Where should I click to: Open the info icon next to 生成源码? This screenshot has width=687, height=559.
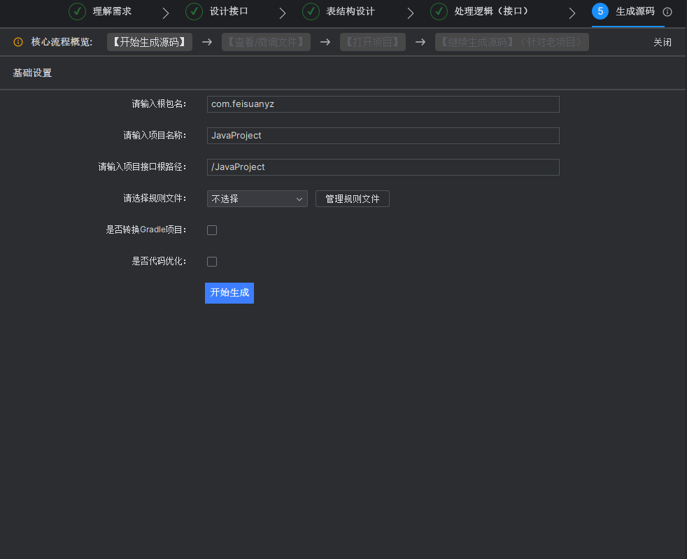coord(667,12)
